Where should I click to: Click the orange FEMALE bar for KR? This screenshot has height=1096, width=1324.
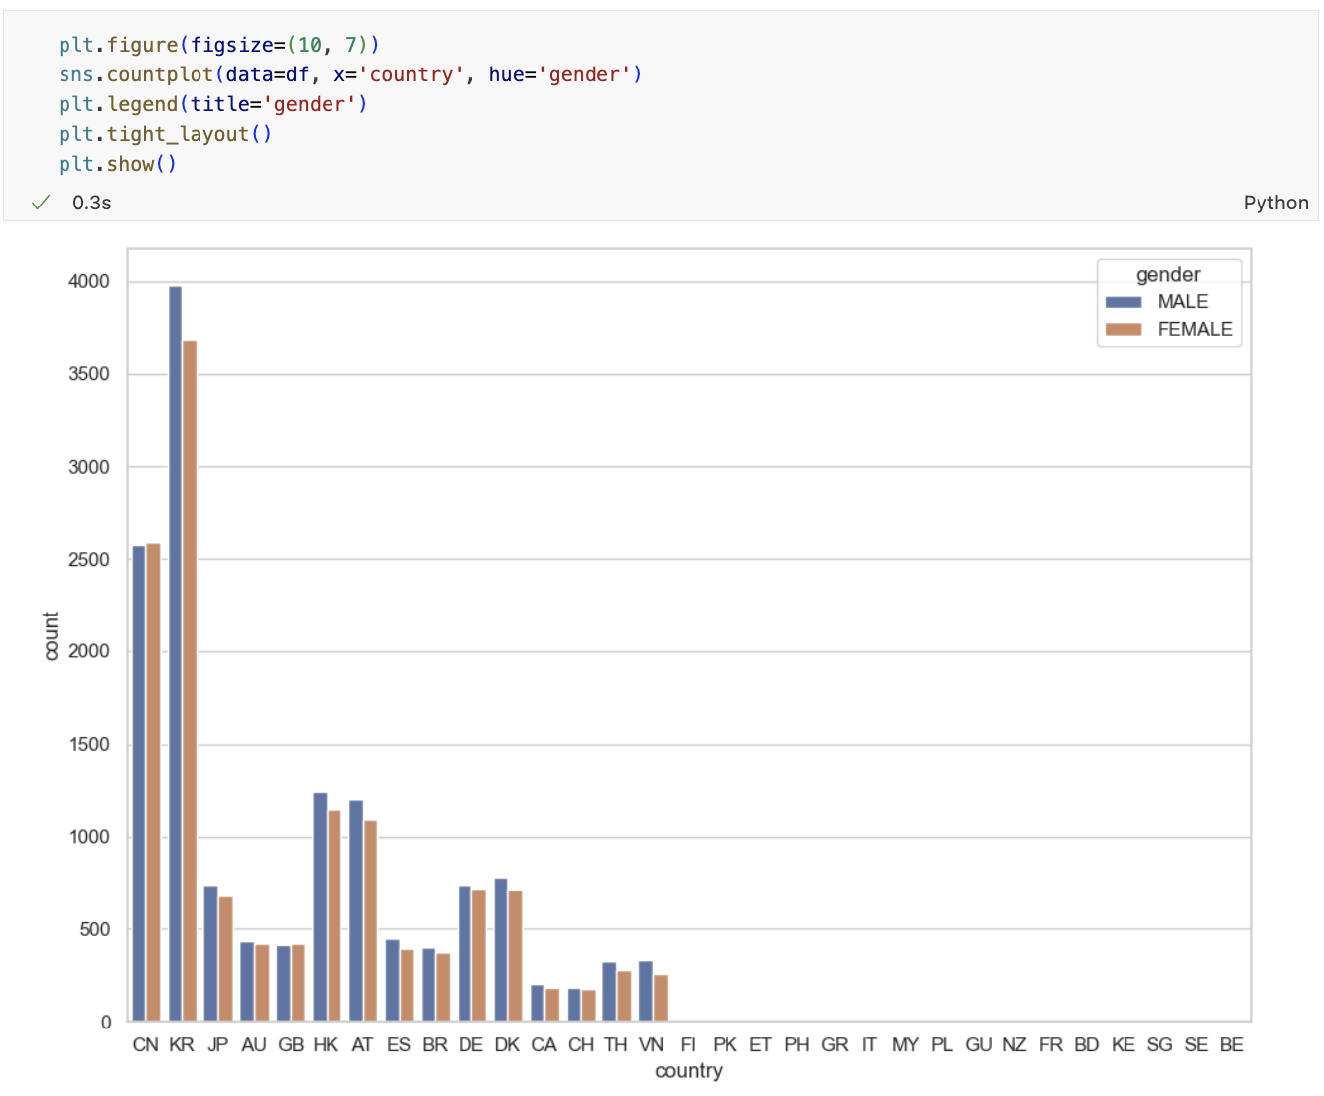(190, 681)
